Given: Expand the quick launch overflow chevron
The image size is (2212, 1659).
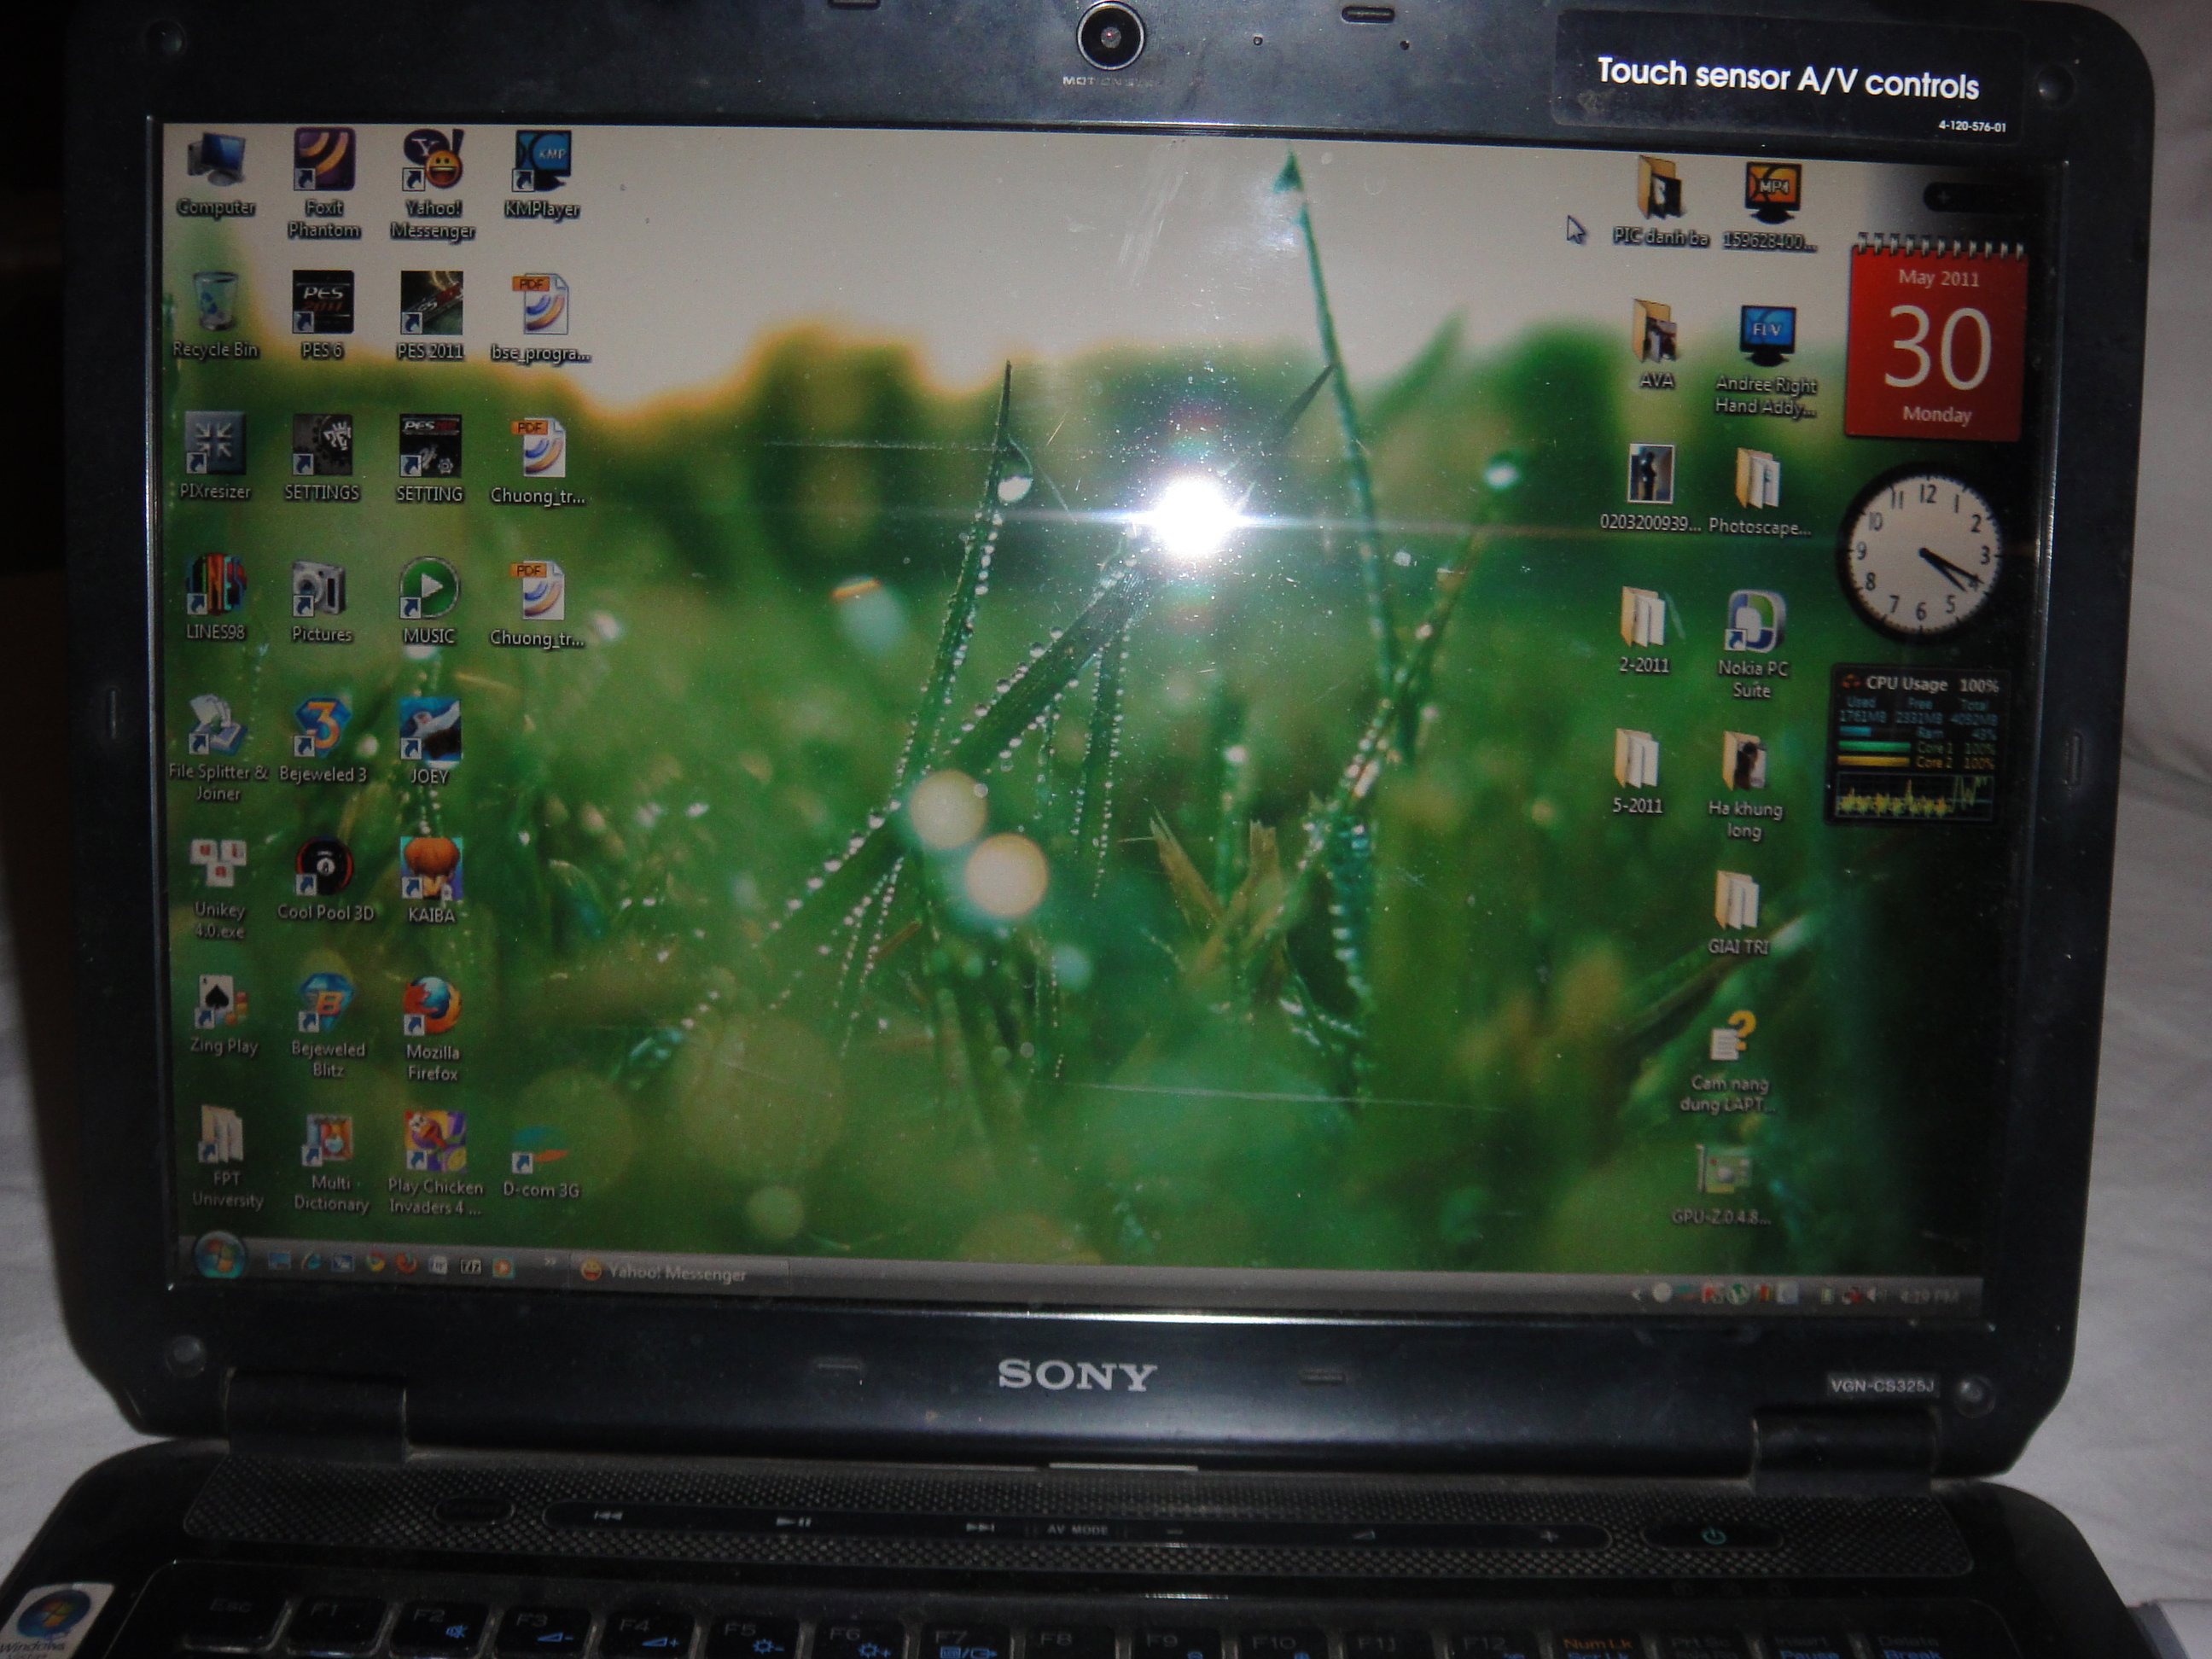Looking at the screenshot, I should point(549,1264).
